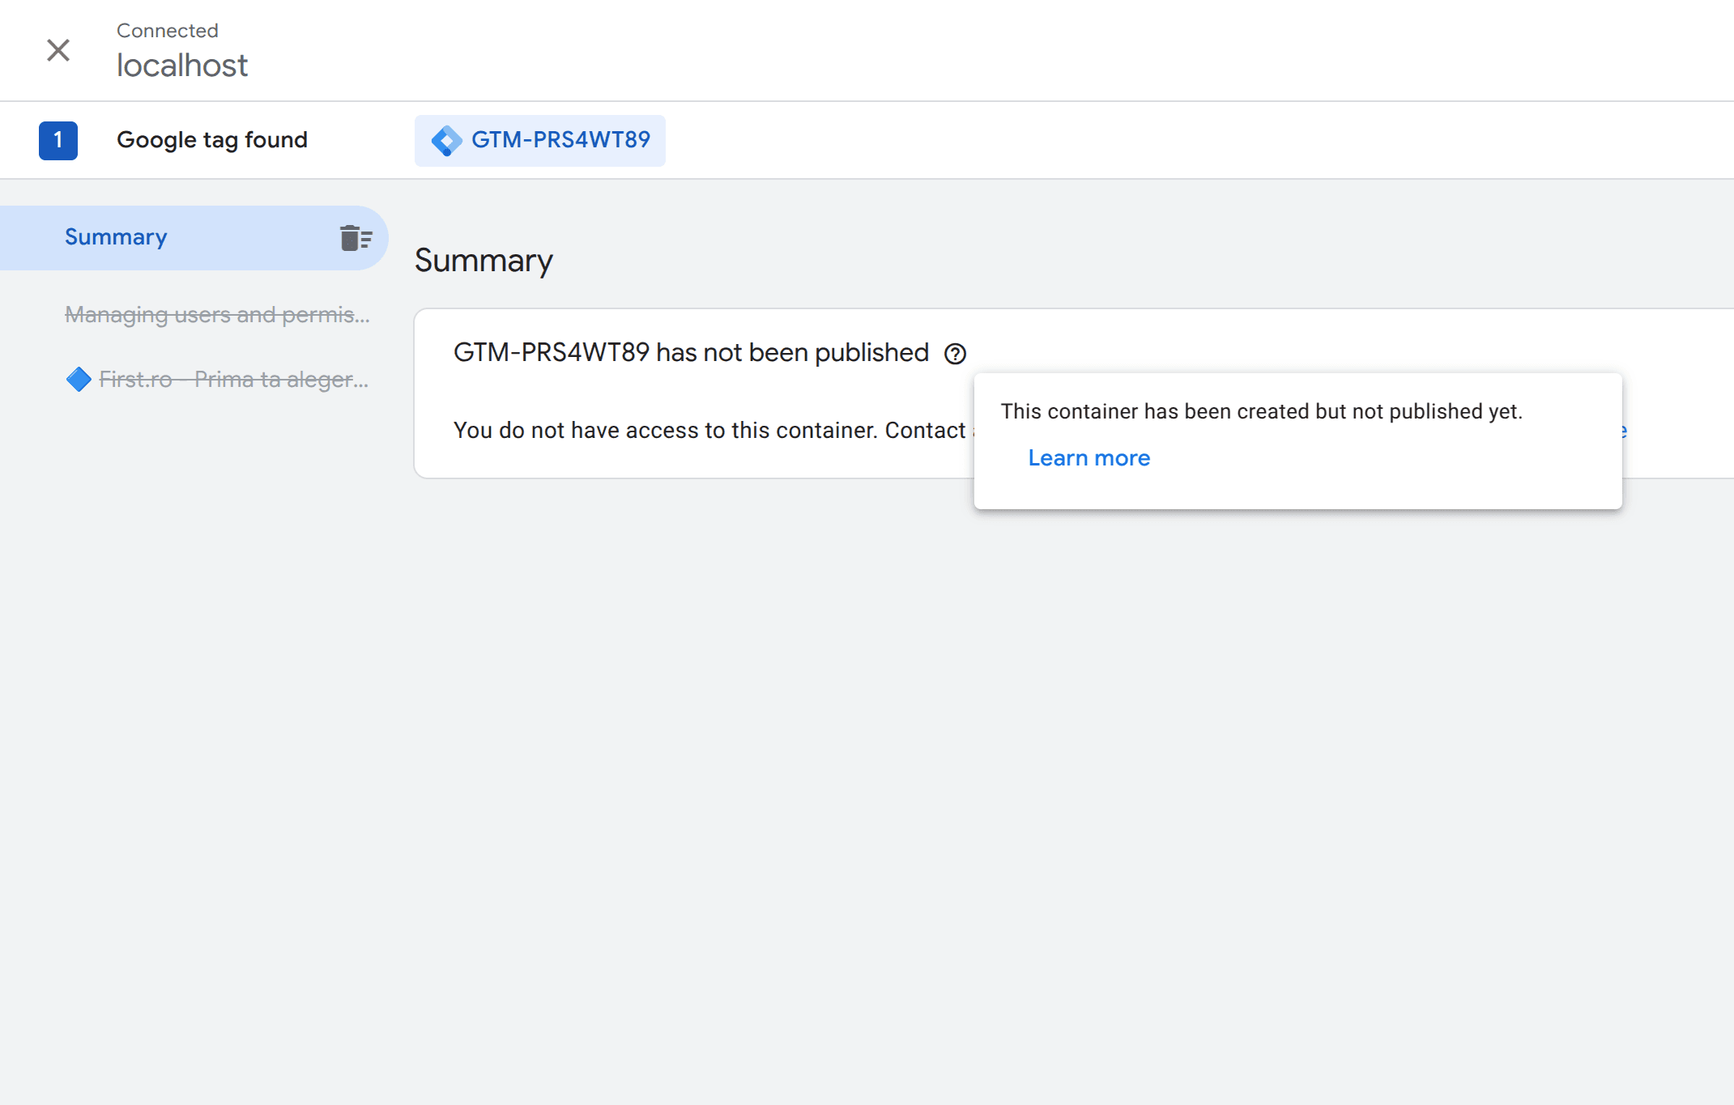Click the tag count badge '1'
This screenshot has height=1105, width=1734.
click(x=58, y=140)
